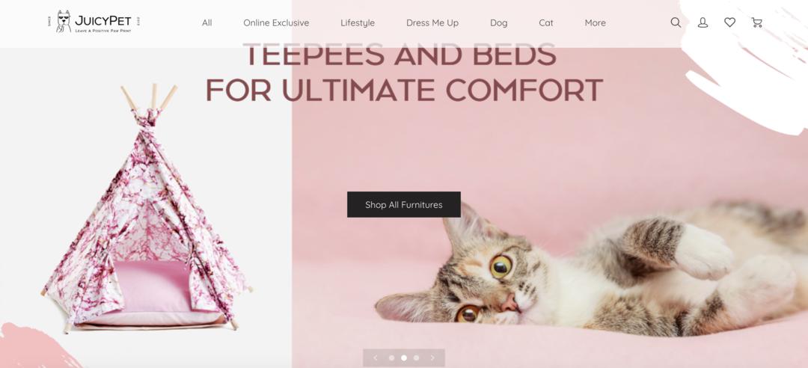Expand the Cat category menu
The image size is (808, 368).
(546, 22)
